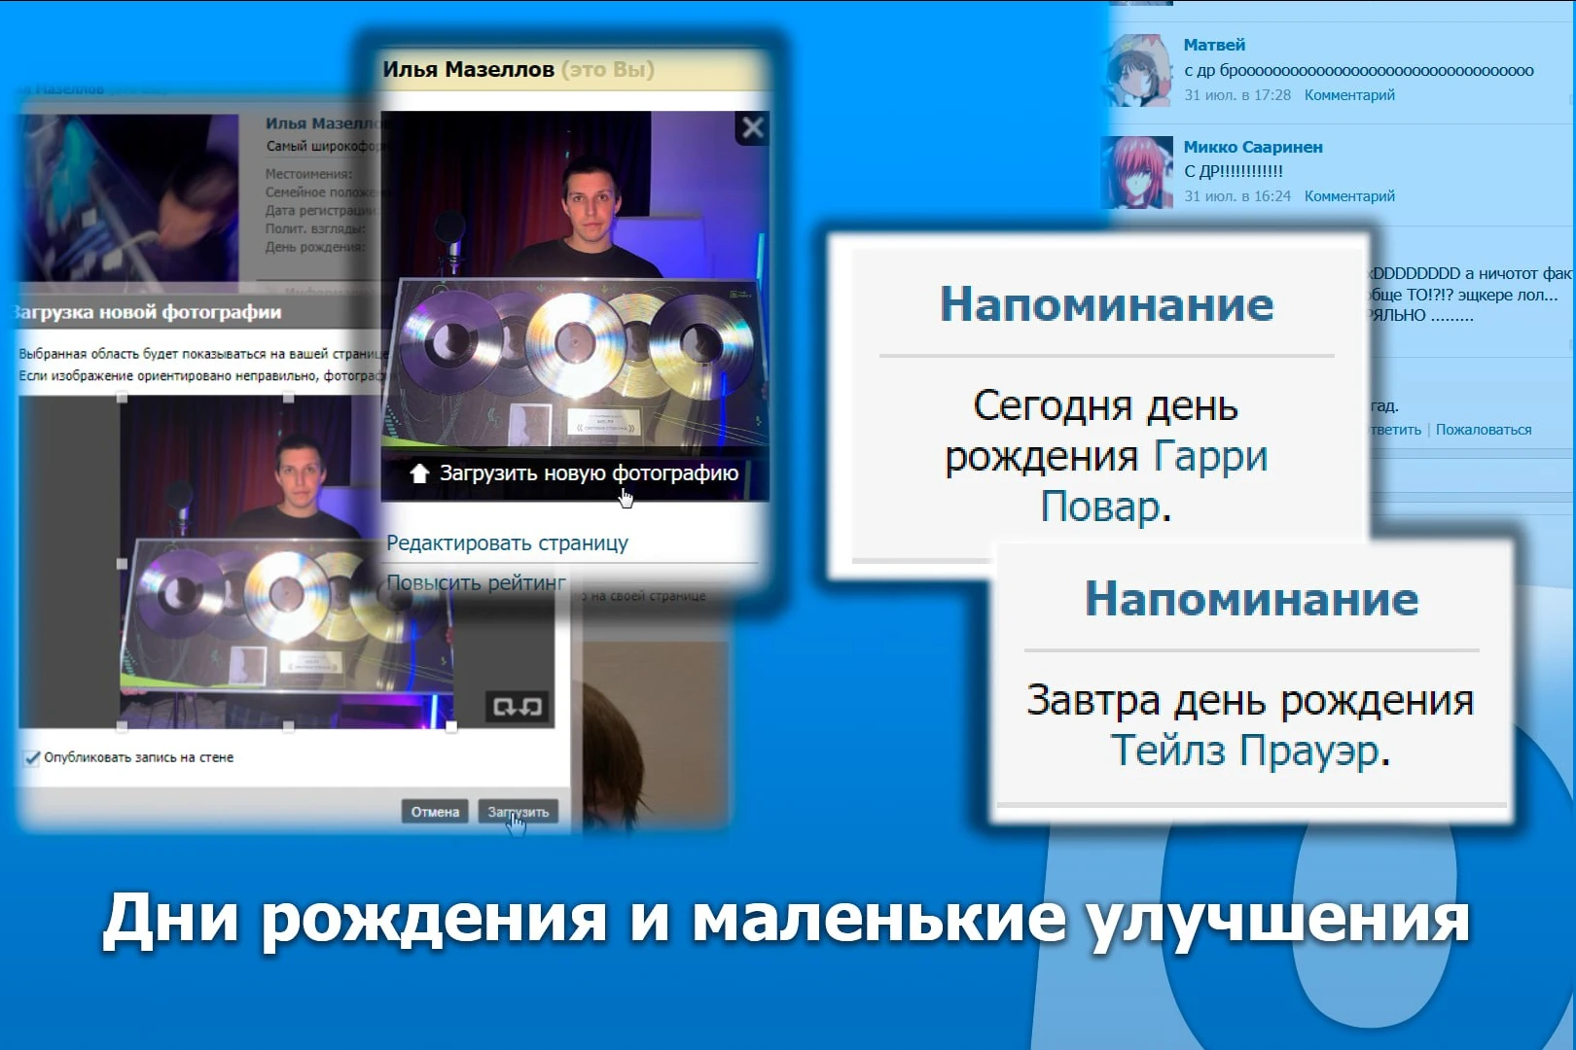Viewport: 1576px width, 1050px height.
Task: Click the upload arrow icon on profile photo
Action: pos(418,473)
